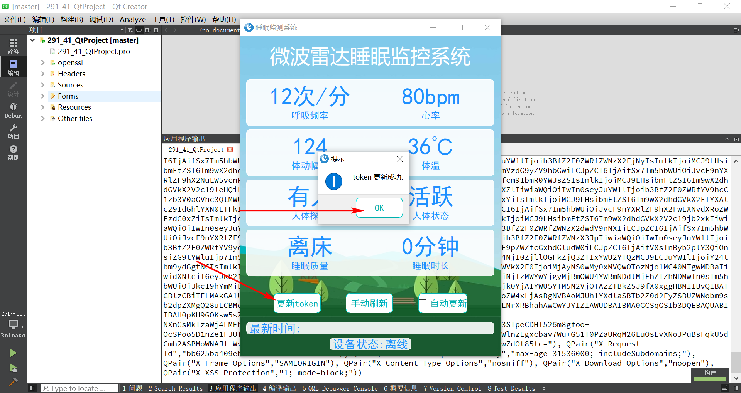The image size is (741, 393).
Task: Open the 6 概要信息 pane
Action: [x=401, y=388]
